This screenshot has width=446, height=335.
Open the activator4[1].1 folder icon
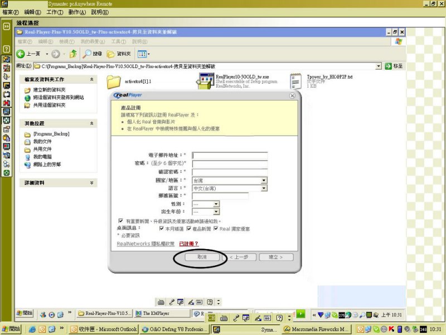114,82
